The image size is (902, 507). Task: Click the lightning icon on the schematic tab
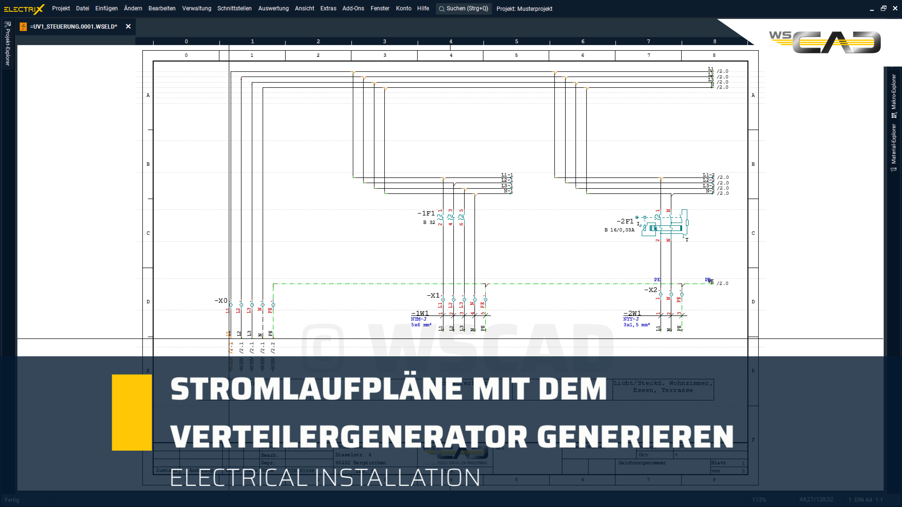coord(23,27)
